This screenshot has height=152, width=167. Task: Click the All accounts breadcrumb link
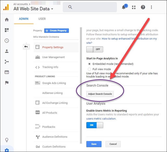[x=21, y=4]
